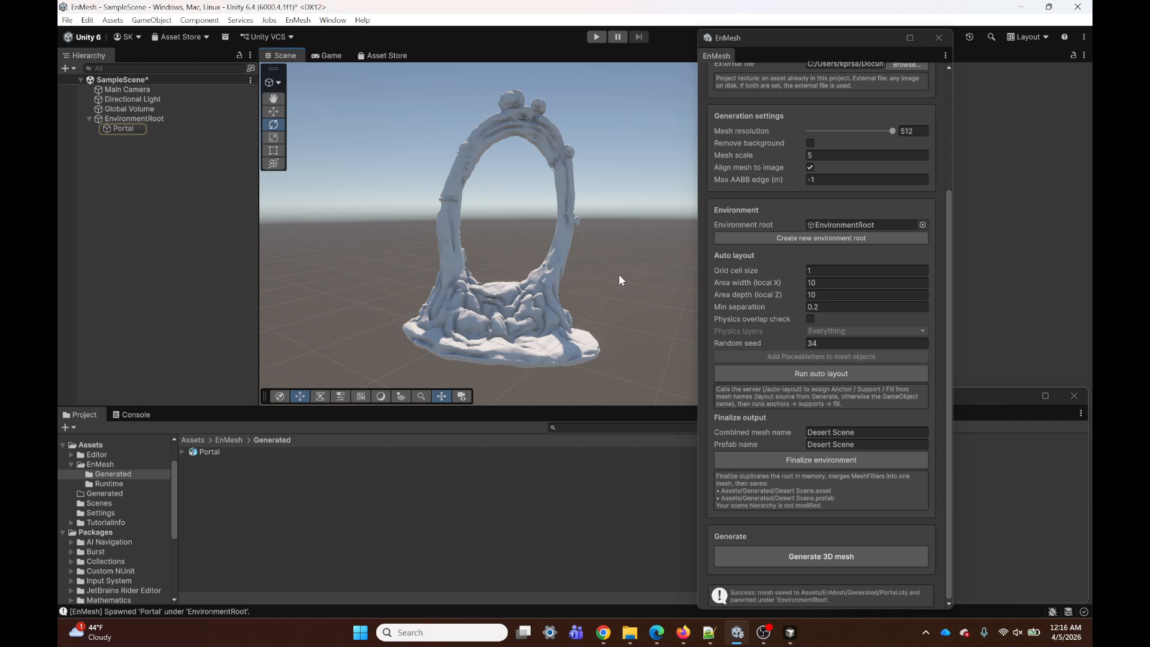1150x647 pixels.
Task: Expand the TutorialInfo folder
Action: click(x=71, y=523)
